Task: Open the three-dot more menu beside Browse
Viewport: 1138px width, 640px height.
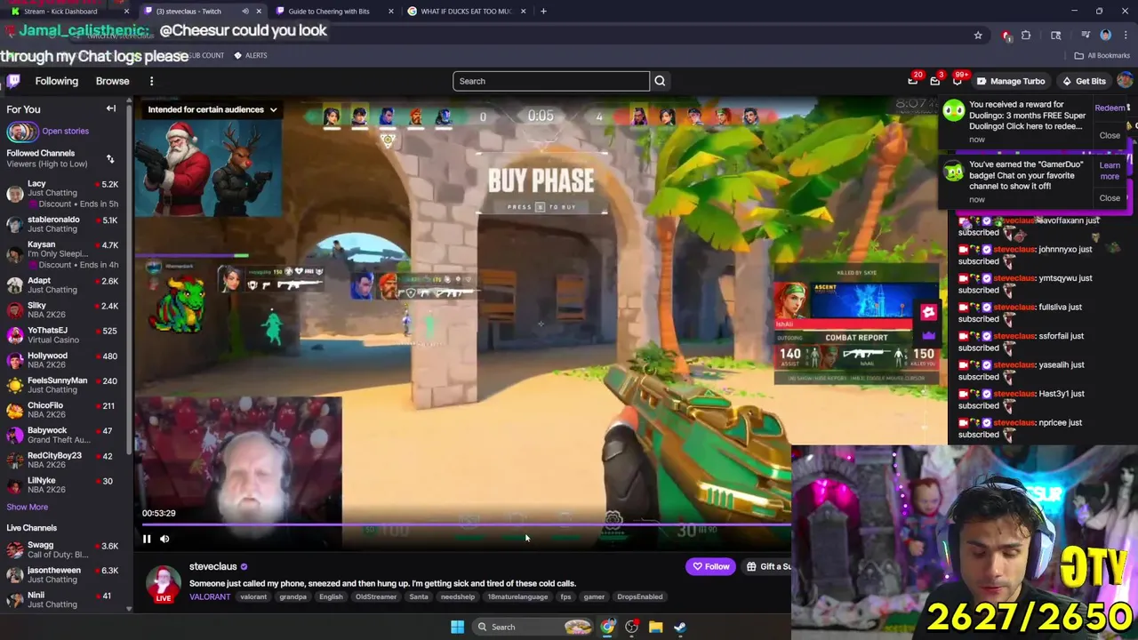Action: [151, 81]
